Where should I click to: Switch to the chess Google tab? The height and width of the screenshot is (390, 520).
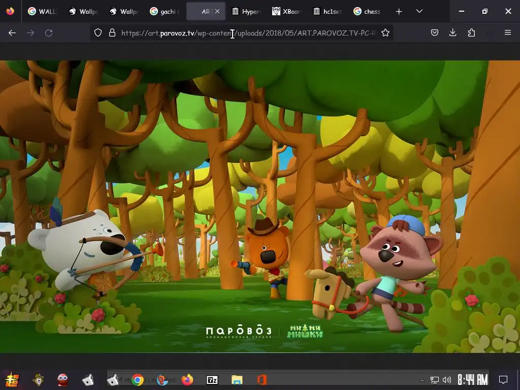369,11
